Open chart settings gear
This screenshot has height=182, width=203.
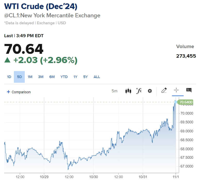150,91
